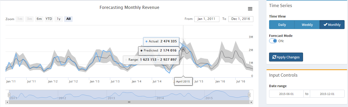Click the navigator right range handle
The image size is (348, 107).
(249, 95)
